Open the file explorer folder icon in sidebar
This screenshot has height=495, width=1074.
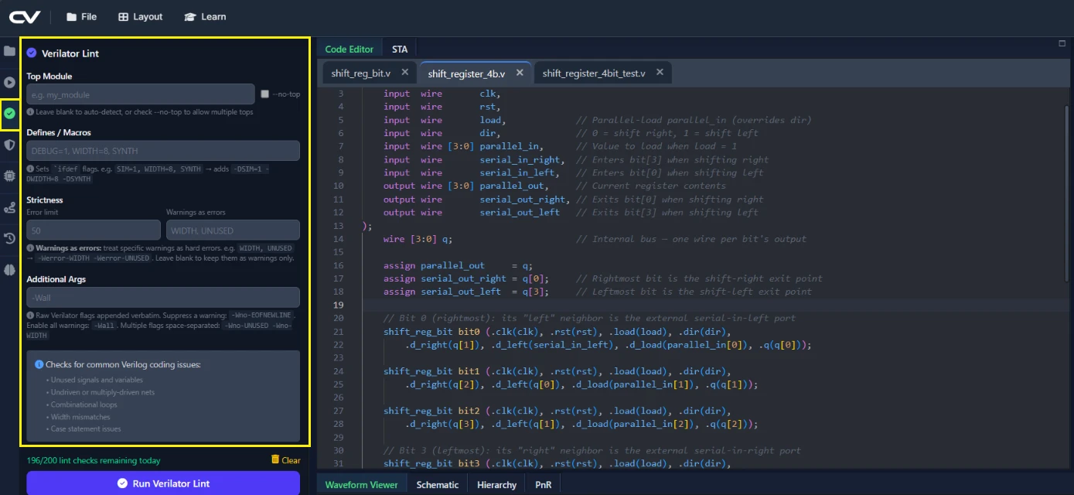(x=9, y=51)
